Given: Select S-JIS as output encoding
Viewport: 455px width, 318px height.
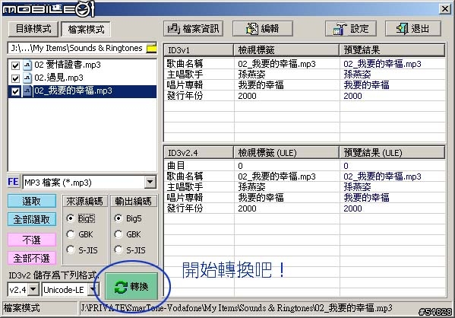Looking at the screenshot, I should [118, 250].
